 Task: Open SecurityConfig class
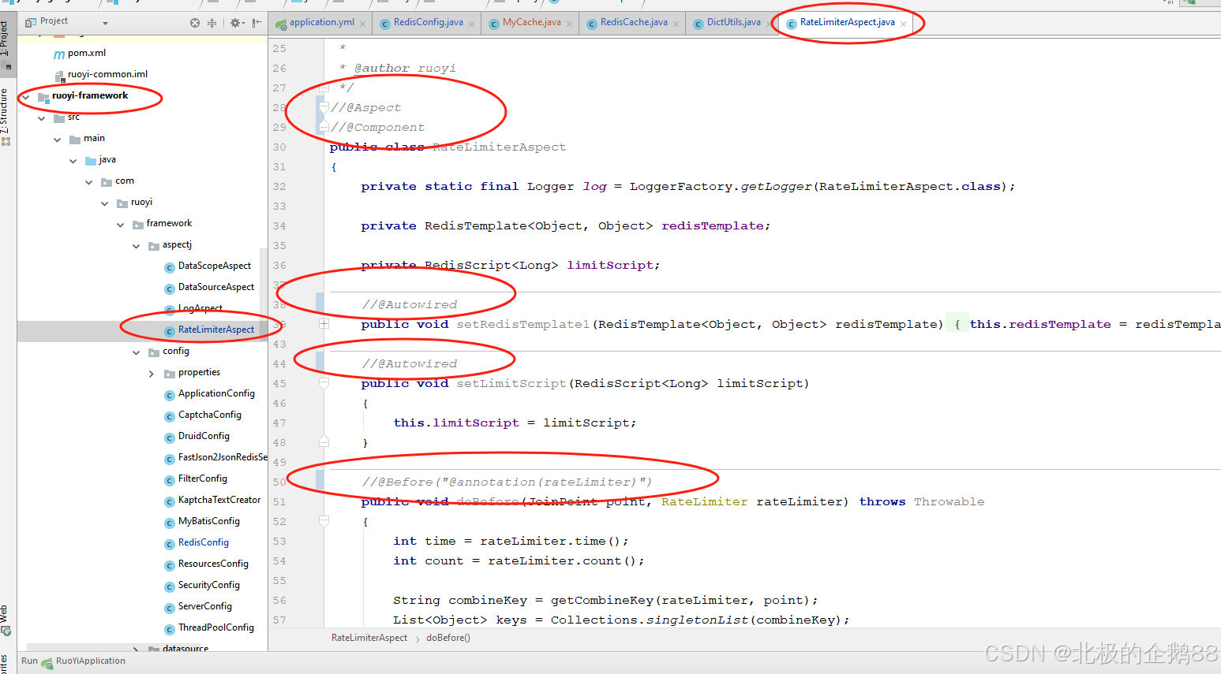[x=209, y=585]
